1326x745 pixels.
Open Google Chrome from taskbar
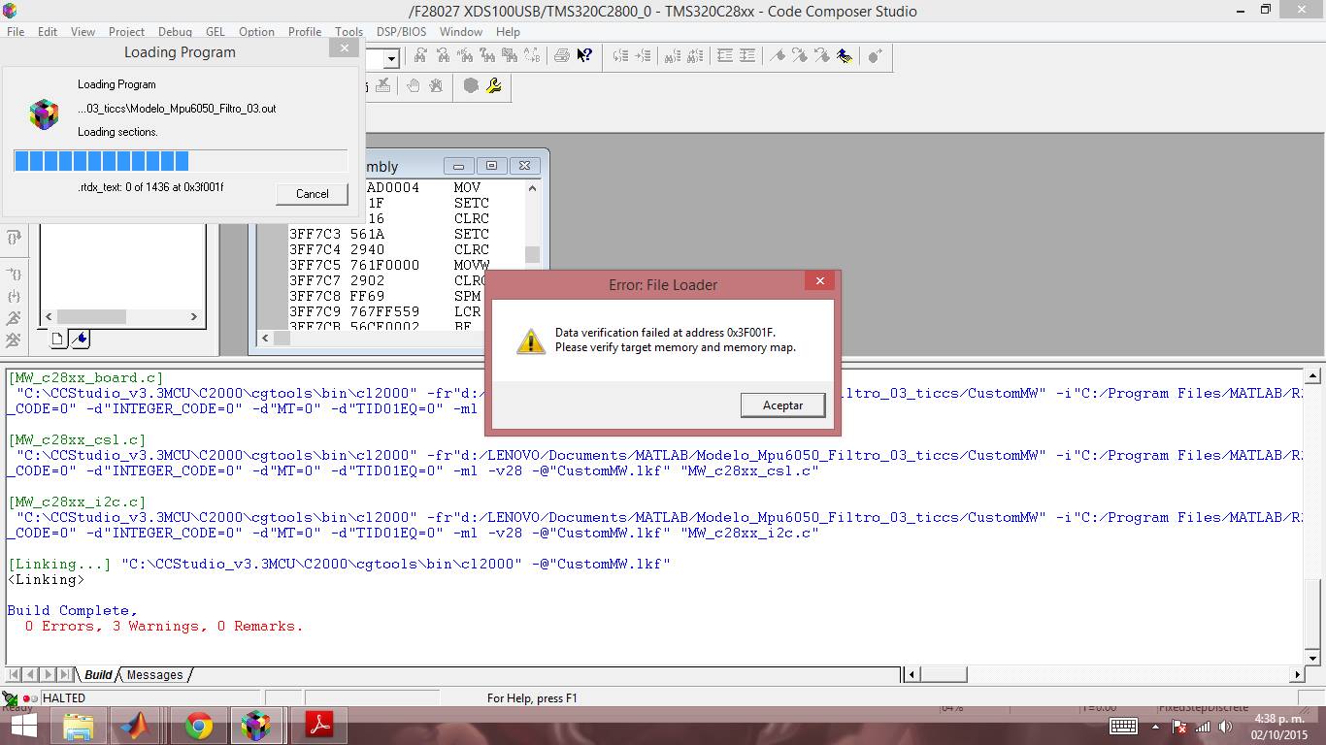pyautogui.click(x=199, y=726)
